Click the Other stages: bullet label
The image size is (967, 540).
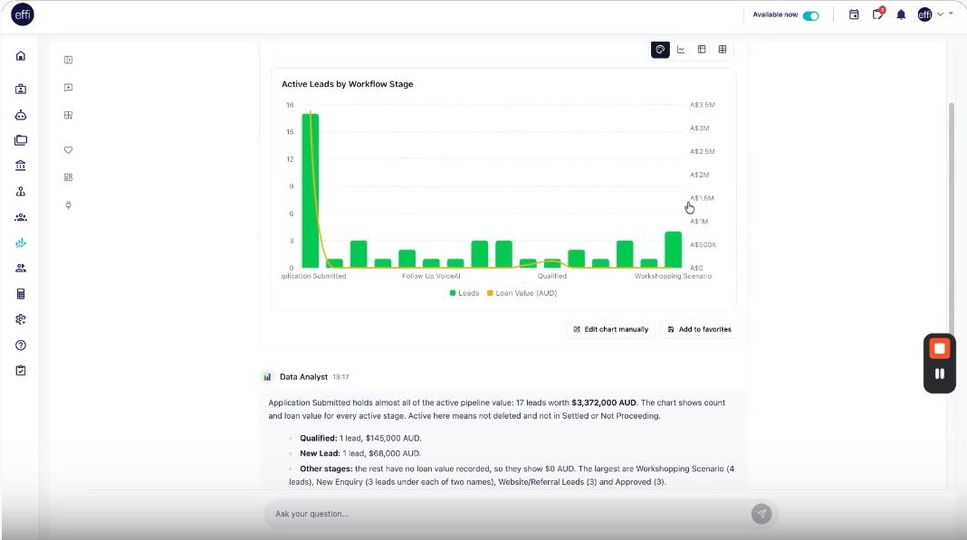326,469
